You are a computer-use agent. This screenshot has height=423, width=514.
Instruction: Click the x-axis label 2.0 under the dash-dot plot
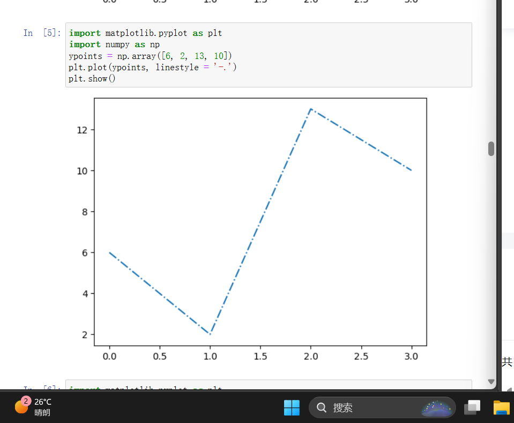coord(311,356)
